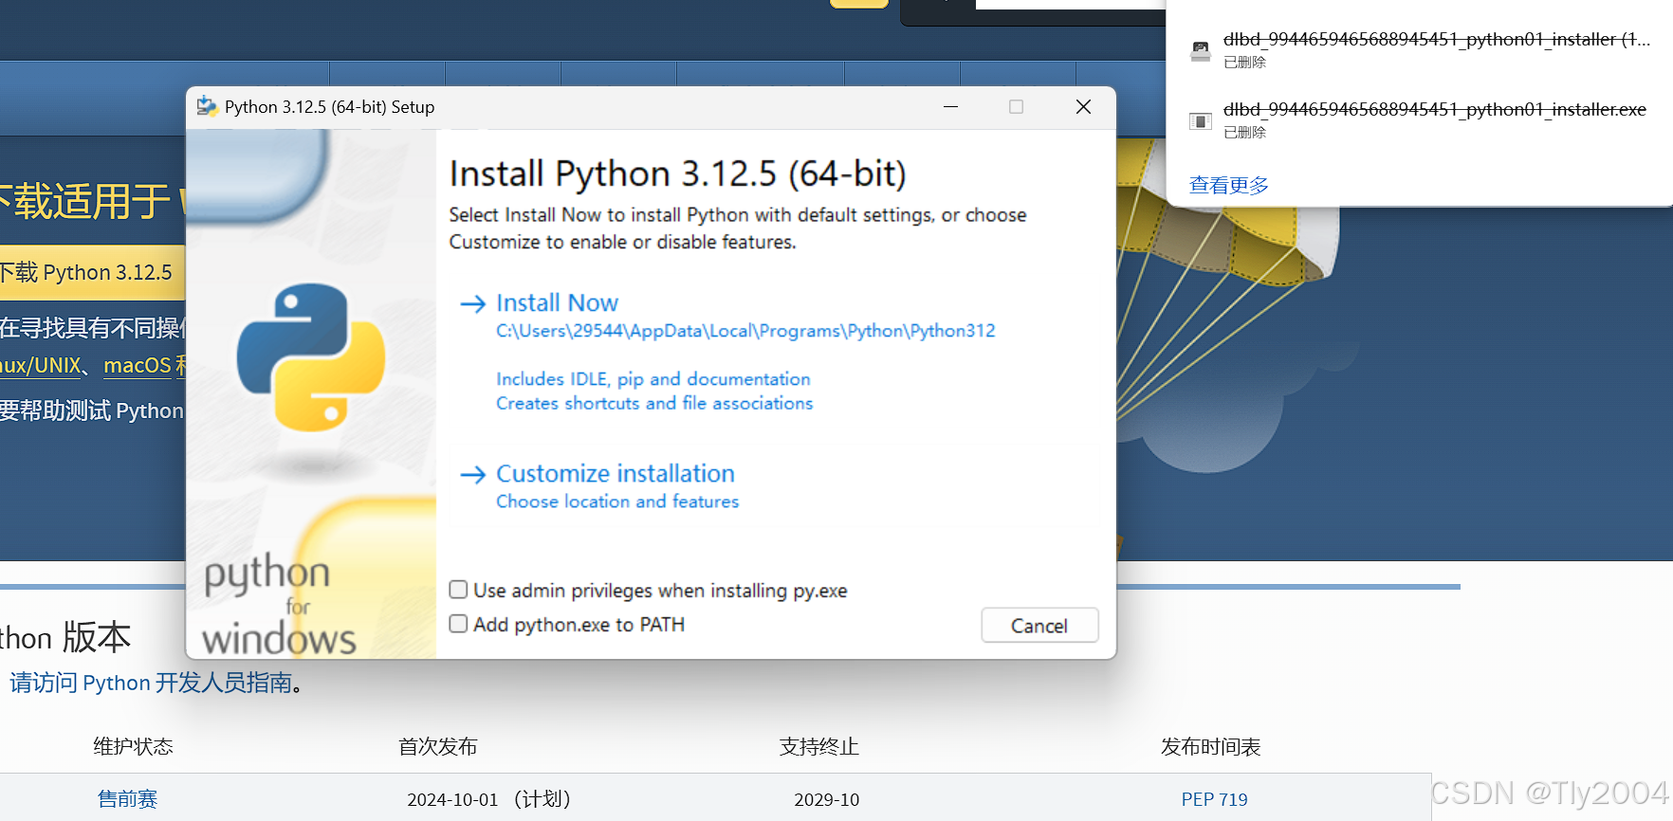Open macOS link on the webpage
This screenshot has width=1673, height=821.
(x=138, y=366)
